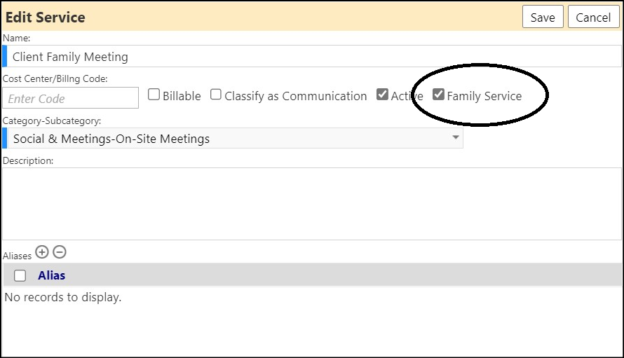
Task: Focus the Client Family Meeting name field
Action: pos(314,57)
